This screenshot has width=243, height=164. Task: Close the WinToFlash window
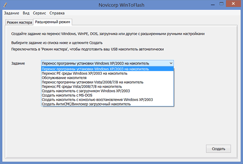tap(233, 4)
